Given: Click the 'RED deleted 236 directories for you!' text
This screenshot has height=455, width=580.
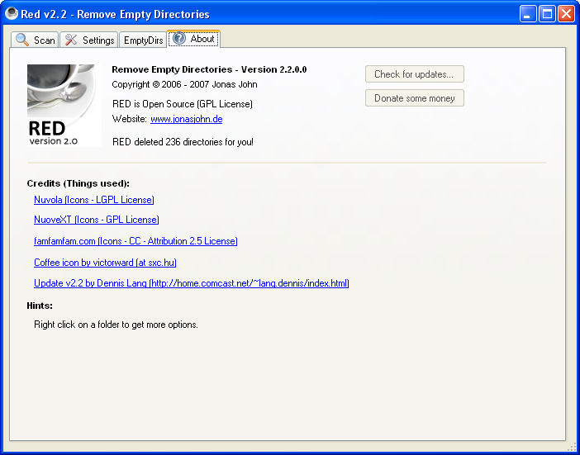Looking at the screenshot, I should click(183, 142).
